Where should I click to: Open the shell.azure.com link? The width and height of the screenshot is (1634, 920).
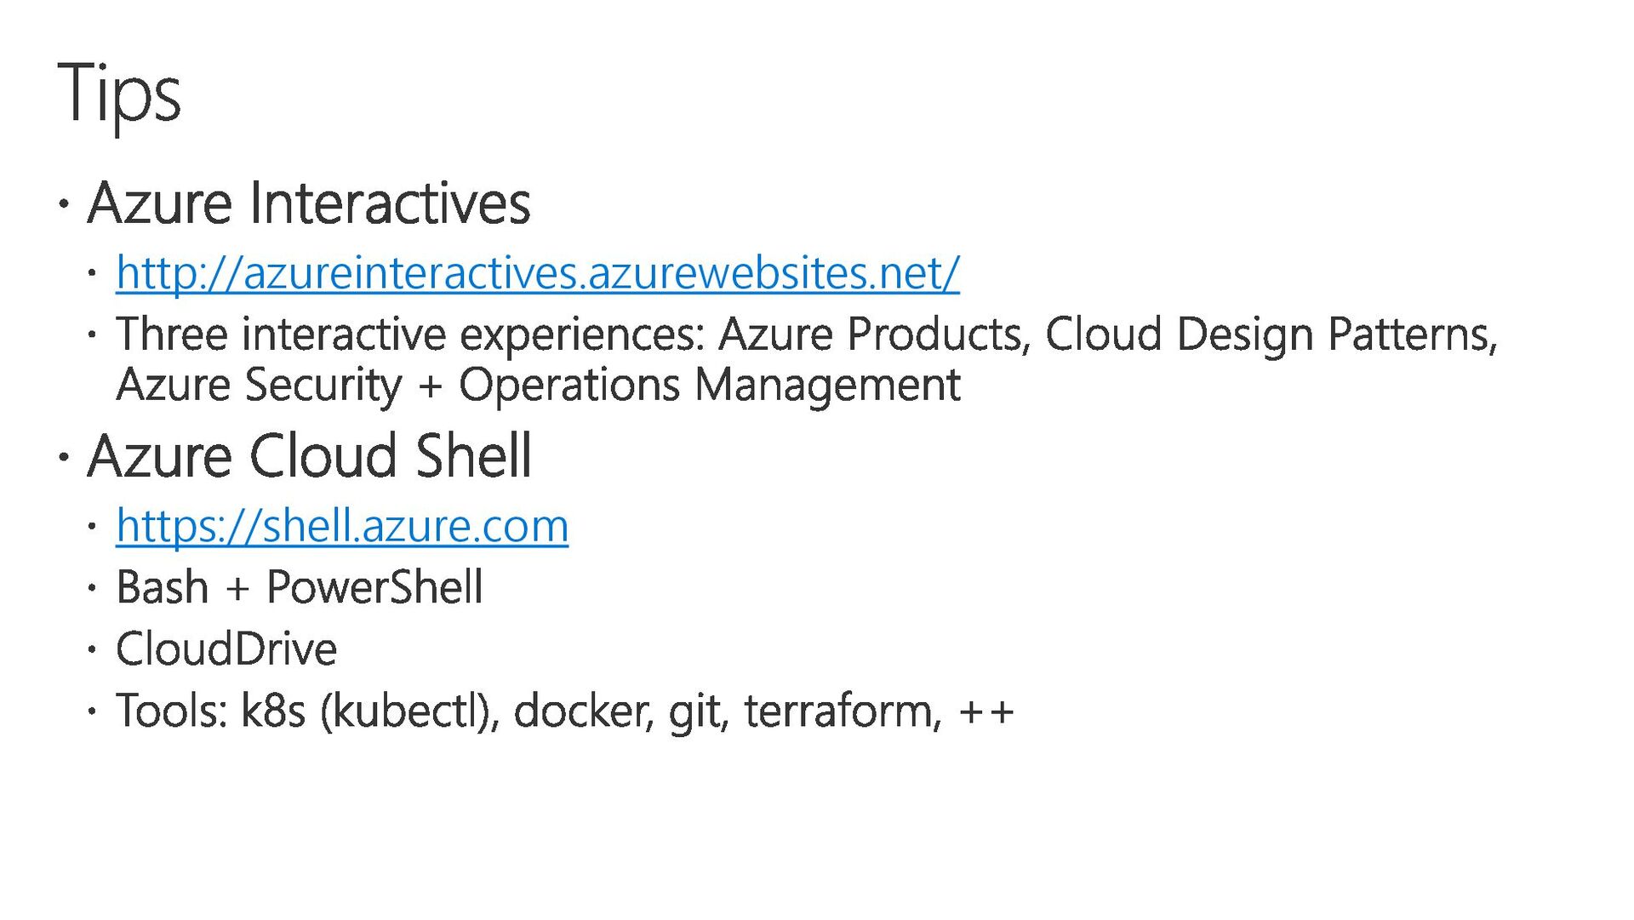point(342,526)
